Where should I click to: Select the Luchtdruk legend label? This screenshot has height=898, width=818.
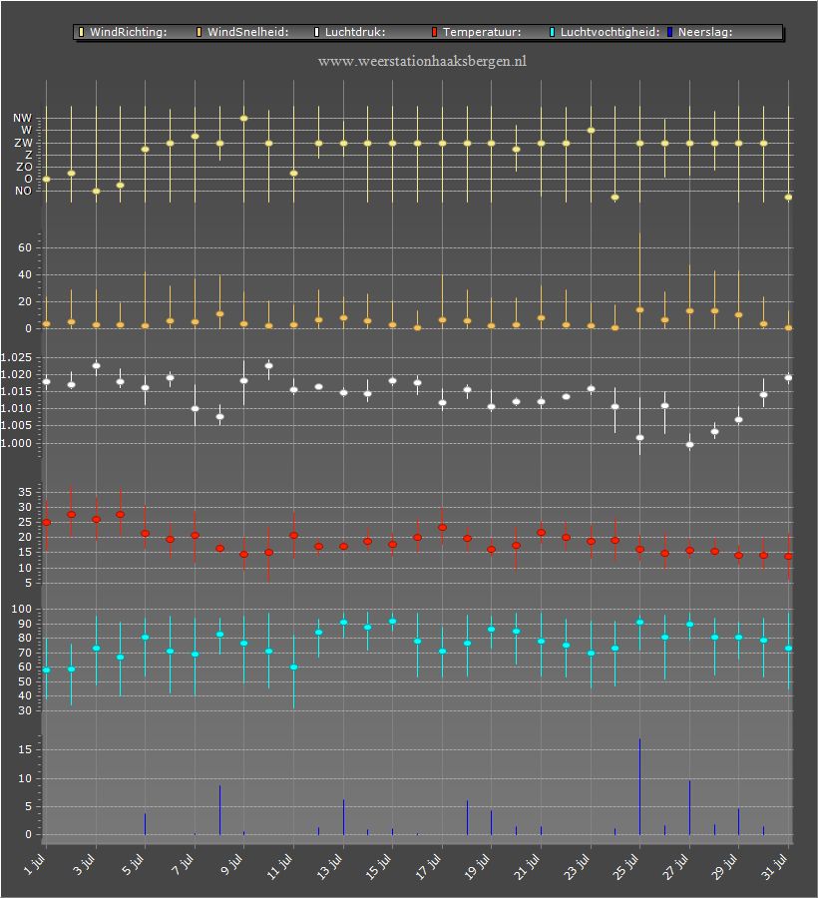pos(355,32)
